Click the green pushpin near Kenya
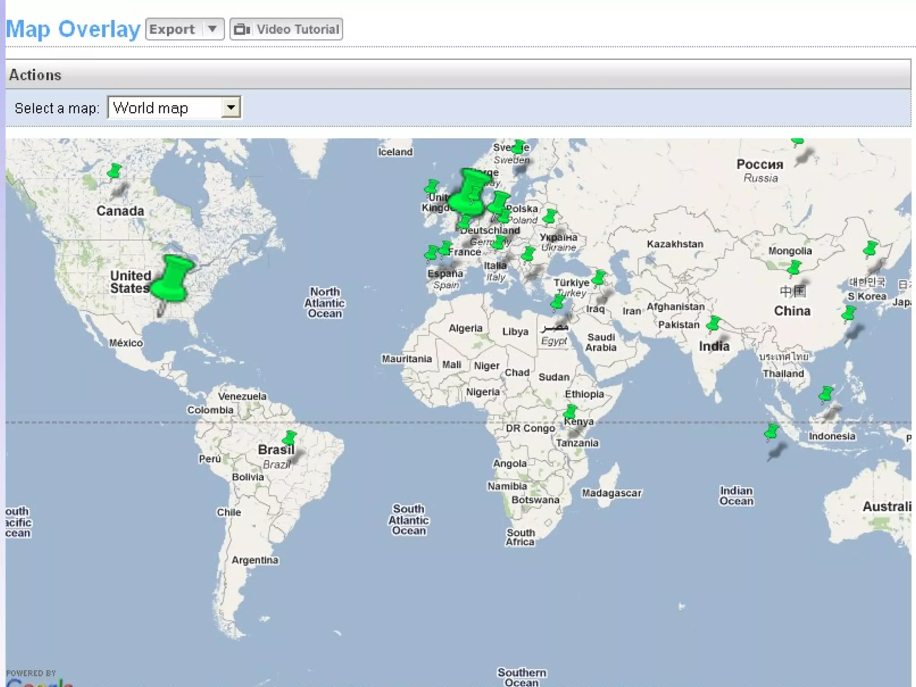This screenshot has height=687, width=916. [570, 411]
